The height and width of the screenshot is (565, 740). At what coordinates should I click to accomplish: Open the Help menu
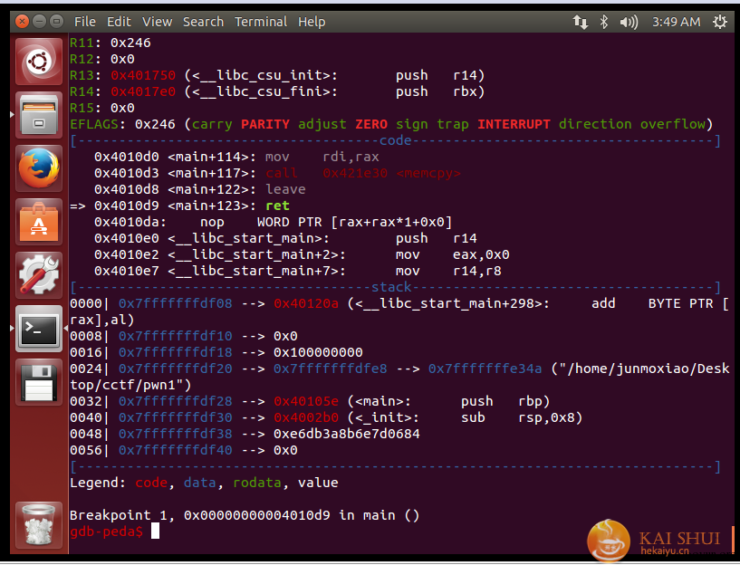click(312, 22)
